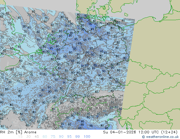This screenshot has height=139, width=180.
Task: Select the legend value 100
Action: 87,137
